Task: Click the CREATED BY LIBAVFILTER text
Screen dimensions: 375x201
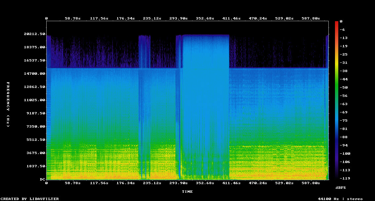Action: coord(30,199)
